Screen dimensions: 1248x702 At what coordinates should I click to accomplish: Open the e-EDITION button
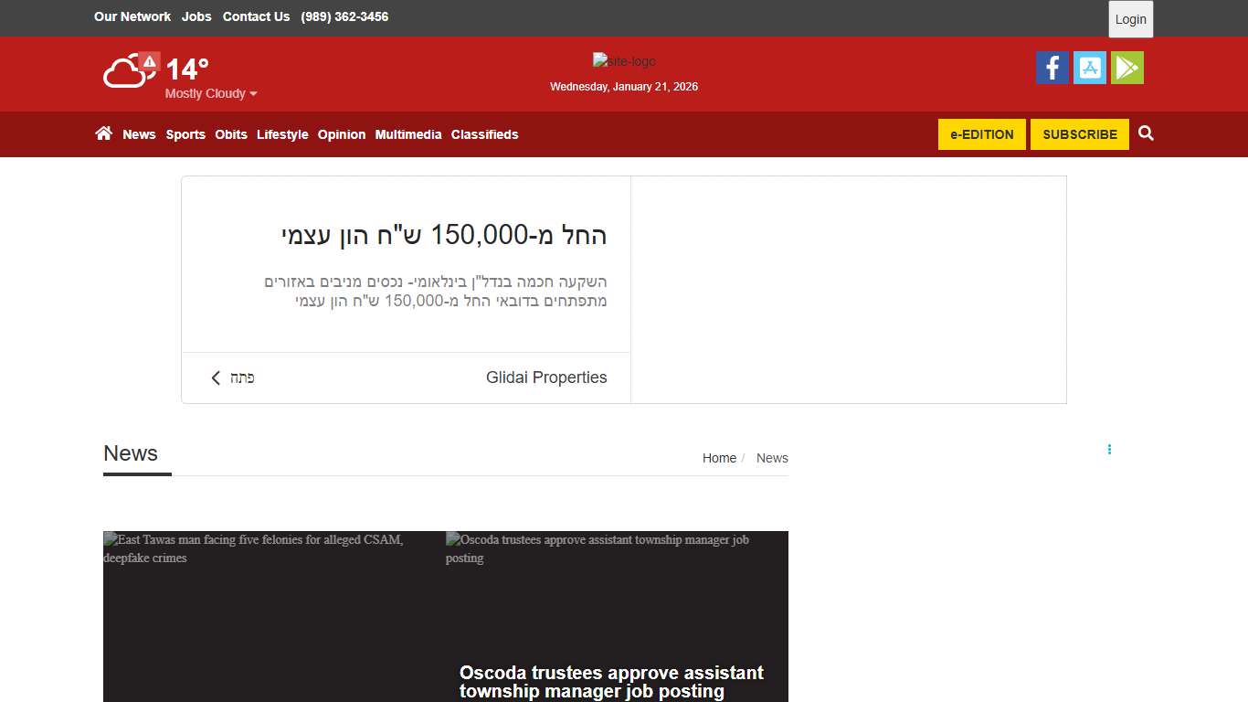981,134
